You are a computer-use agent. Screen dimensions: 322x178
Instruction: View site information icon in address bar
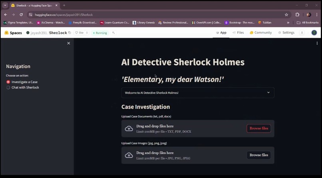[31, 15]
